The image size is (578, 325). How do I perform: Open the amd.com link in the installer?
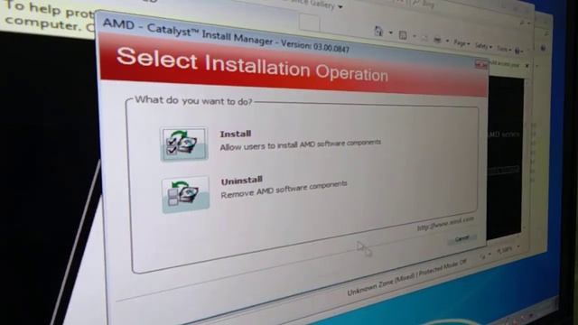(x=445, y=224)
